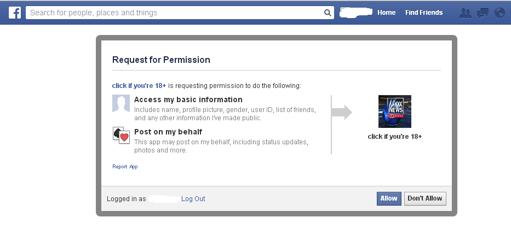Click the profile silhouette icon
The image size is (511, 229).
pyautogui.click(x=121, y=103)
